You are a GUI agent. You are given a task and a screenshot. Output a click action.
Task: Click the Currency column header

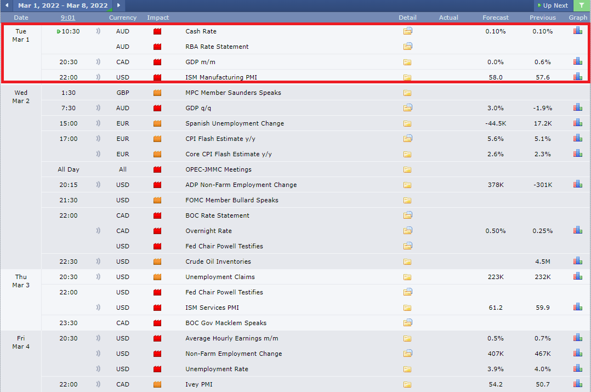[122, 18]
